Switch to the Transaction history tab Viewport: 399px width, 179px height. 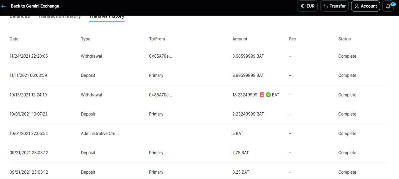click(59, 17)
